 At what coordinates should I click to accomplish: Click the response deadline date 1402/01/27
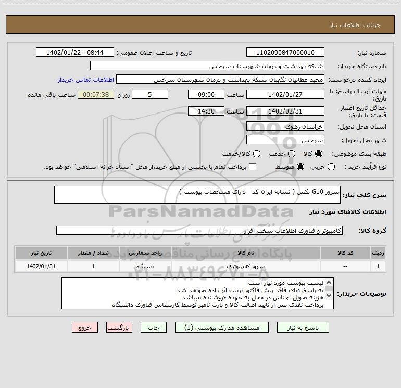coord(285,94)
